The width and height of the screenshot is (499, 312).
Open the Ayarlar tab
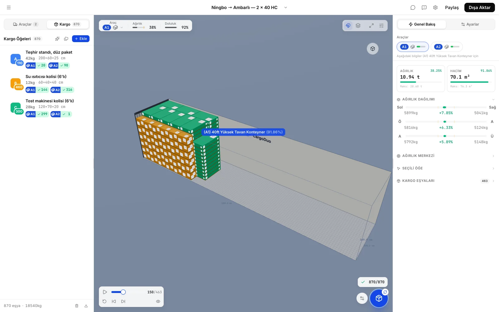pyautogui.click(x=470, y=24)
